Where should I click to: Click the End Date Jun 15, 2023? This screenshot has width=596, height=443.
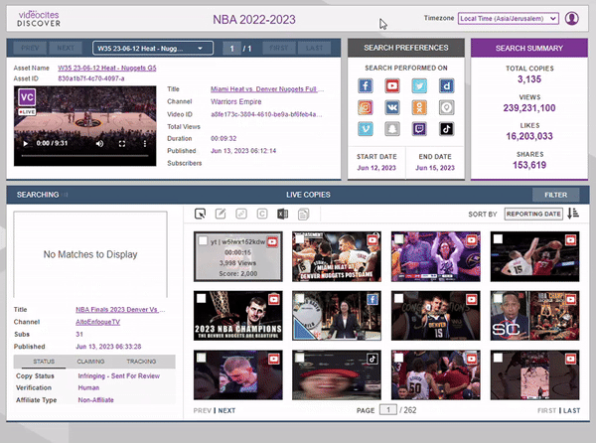435,168
